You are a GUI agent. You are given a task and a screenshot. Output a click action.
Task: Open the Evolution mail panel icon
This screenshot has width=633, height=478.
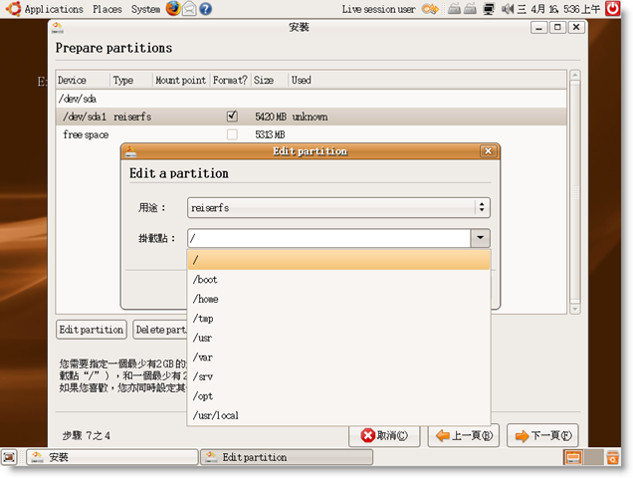[189, 9]
